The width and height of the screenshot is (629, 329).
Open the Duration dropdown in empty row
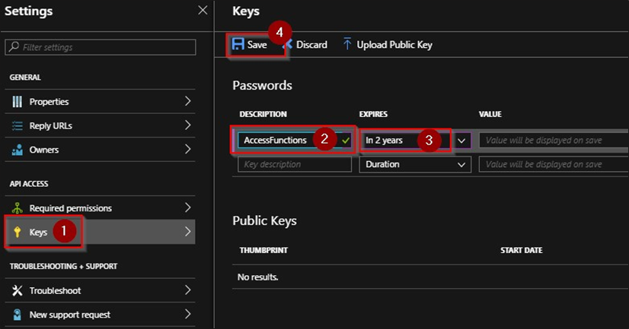point(415,164)
